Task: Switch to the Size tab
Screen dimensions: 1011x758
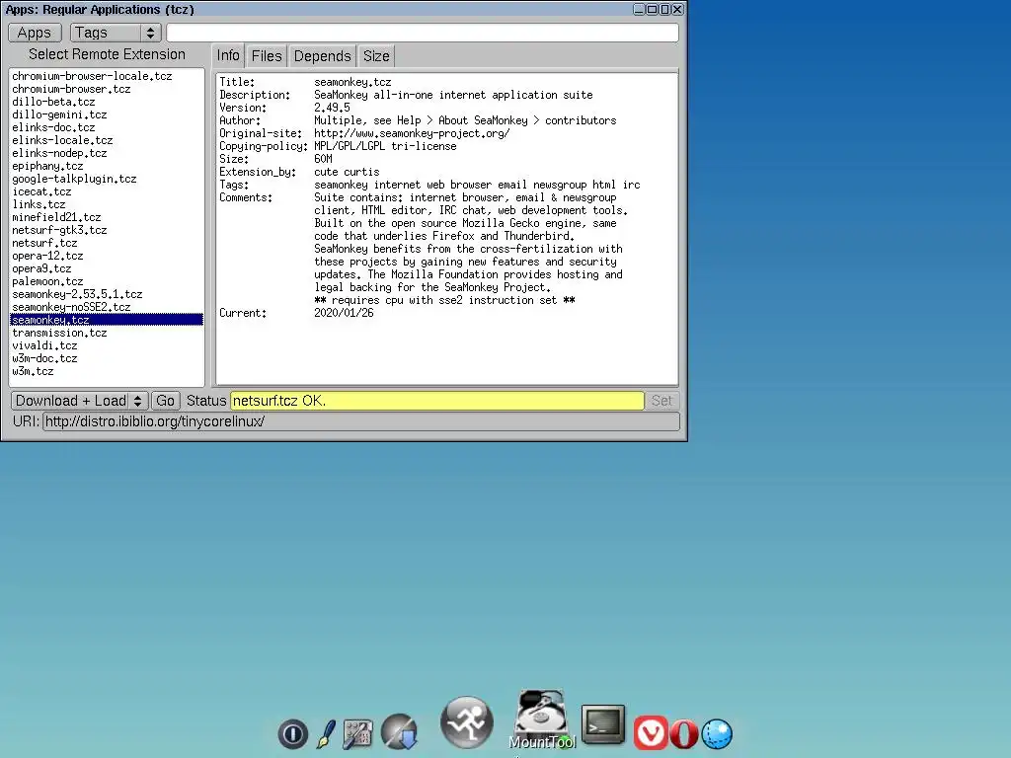Action: pos(376,56)
